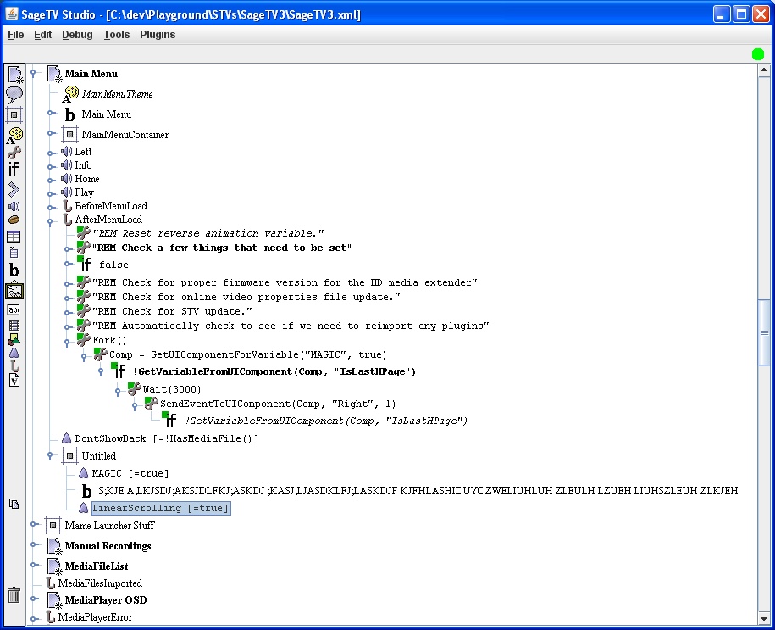Expand the BeforeMenuLoad hook node

pyautogui.click(x=50, y=208)
